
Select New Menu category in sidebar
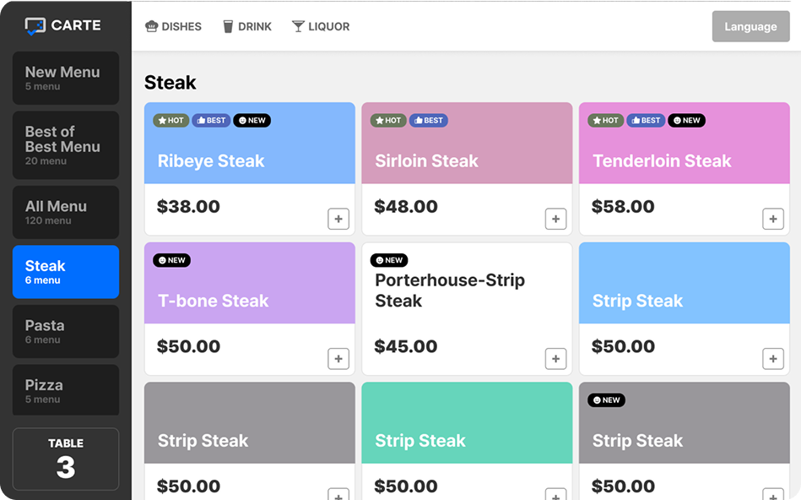(x=66, y=78)
